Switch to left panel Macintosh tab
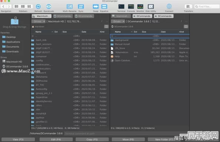Image resolution: width=220 pixels, height=142 pixels. click(x=41, y=16)
